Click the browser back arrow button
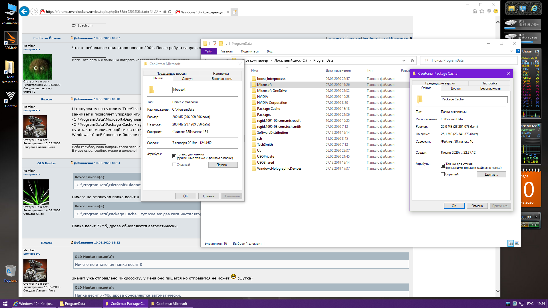This screenshot has width=548, height=308. pos(24,11)
